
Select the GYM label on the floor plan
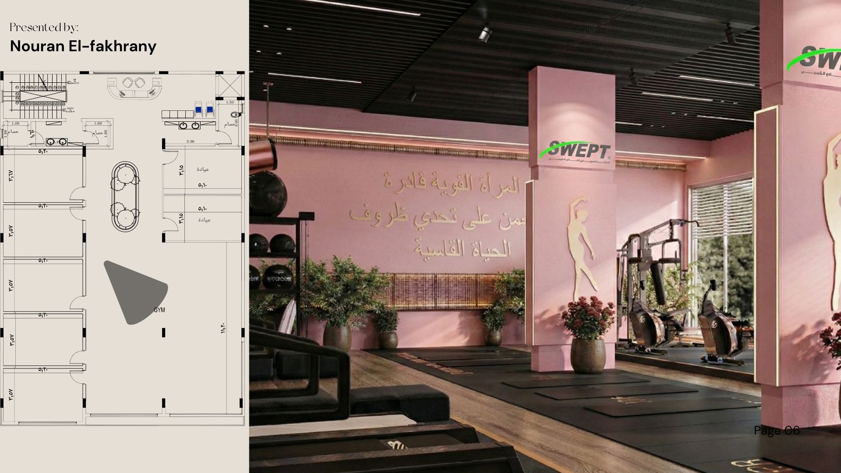pyautogui.click(x=159, y=309)
